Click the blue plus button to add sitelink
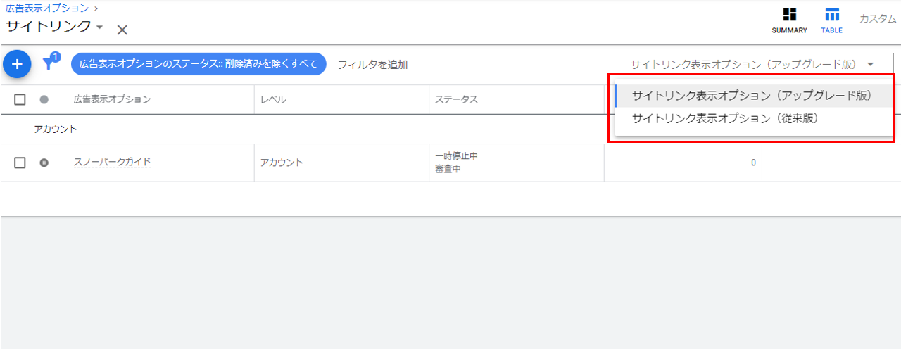This screenshot has height=349, width=901. [17, 65]
